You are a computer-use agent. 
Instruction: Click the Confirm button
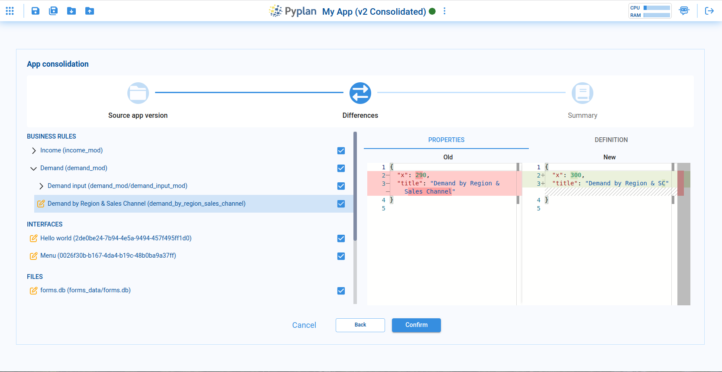(416, 325)
